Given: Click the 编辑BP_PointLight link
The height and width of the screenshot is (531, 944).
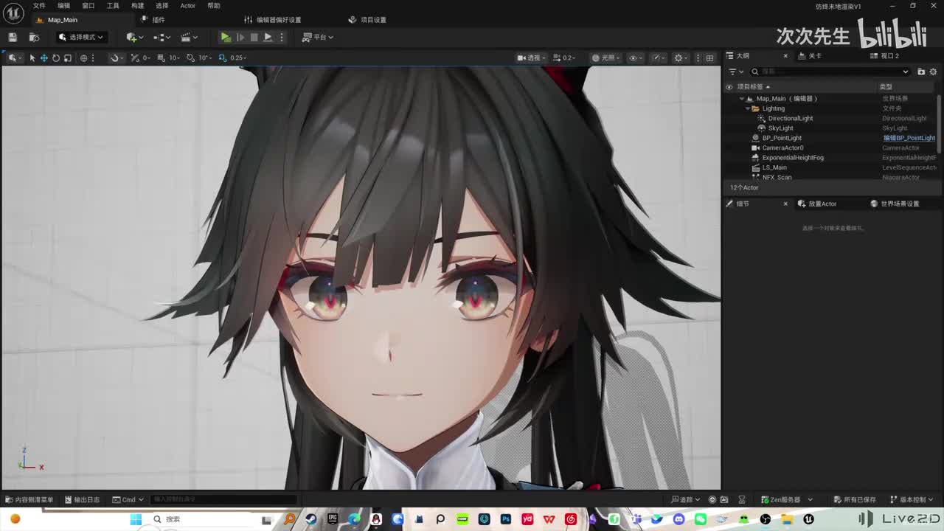Looking at the screenshot, I should coord(909,138).
